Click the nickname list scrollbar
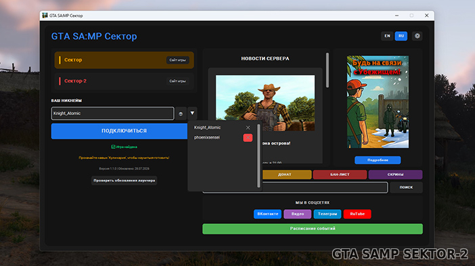 (x=258, y=156)
